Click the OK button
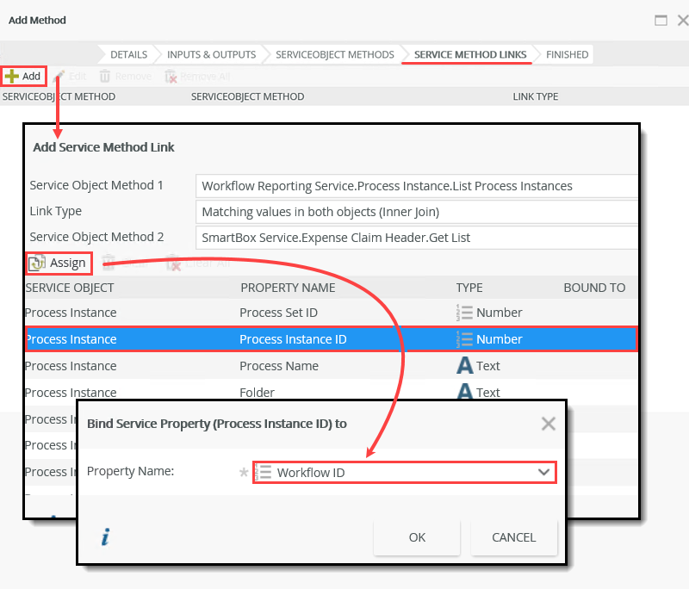This screenshot has height=589, width=689. click(417, 536)
